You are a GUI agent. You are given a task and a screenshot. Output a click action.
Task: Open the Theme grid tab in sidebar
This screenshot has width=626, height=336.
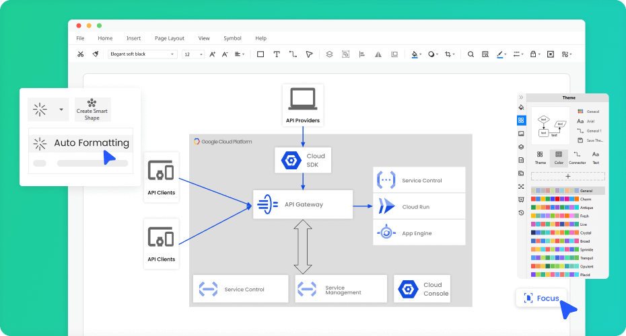pyautogui.click(x=521, y=120)
